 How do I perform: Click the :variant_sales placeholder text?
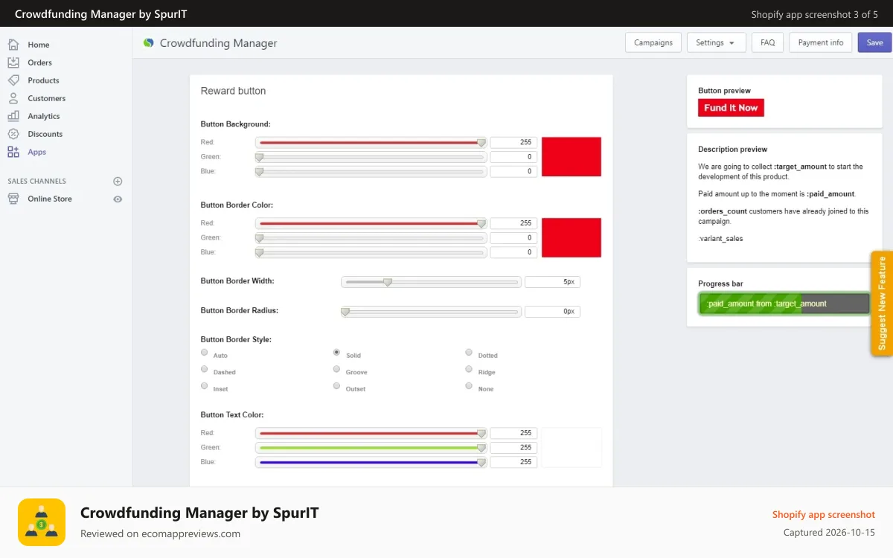point(720,239)
